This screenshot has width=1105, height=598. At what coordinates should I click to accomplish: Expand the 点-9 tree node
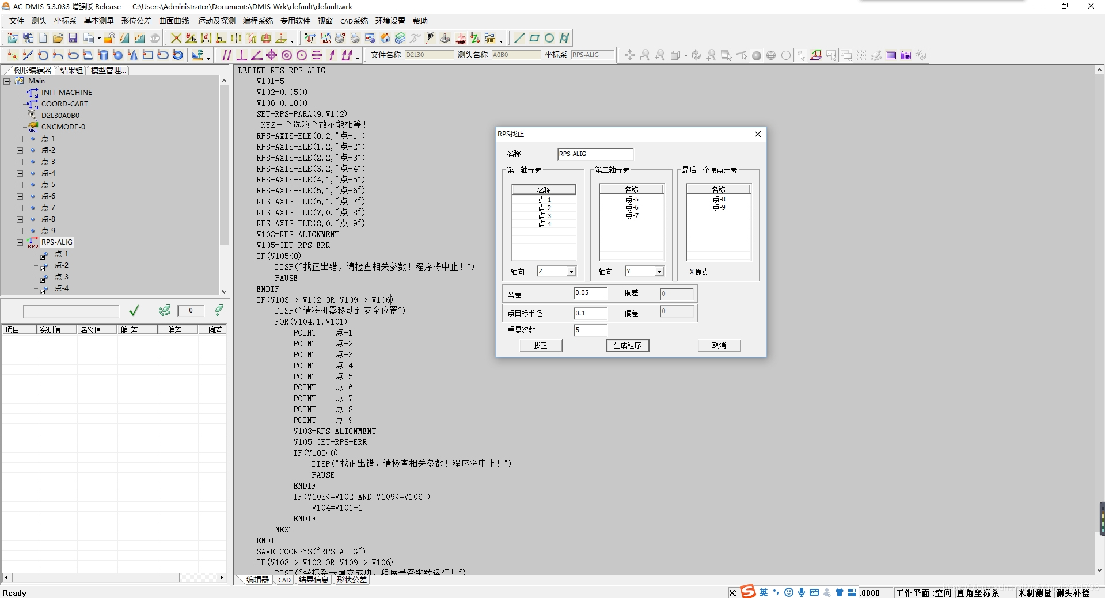pos(20,231)
